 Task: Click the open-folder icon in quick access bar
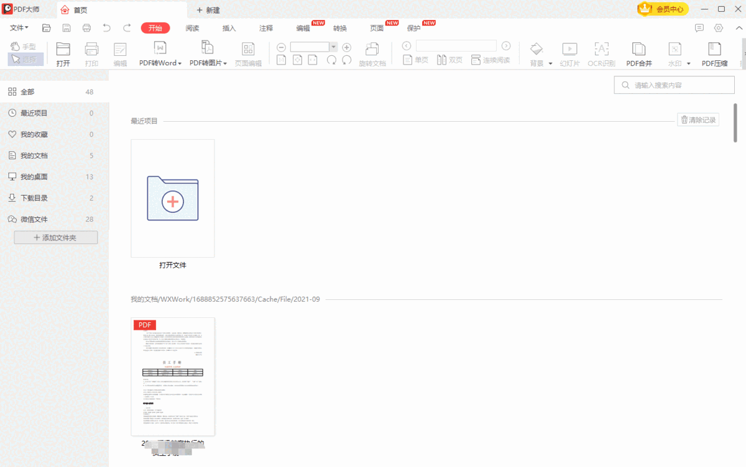pyautogui.click(x=46, y=28)
